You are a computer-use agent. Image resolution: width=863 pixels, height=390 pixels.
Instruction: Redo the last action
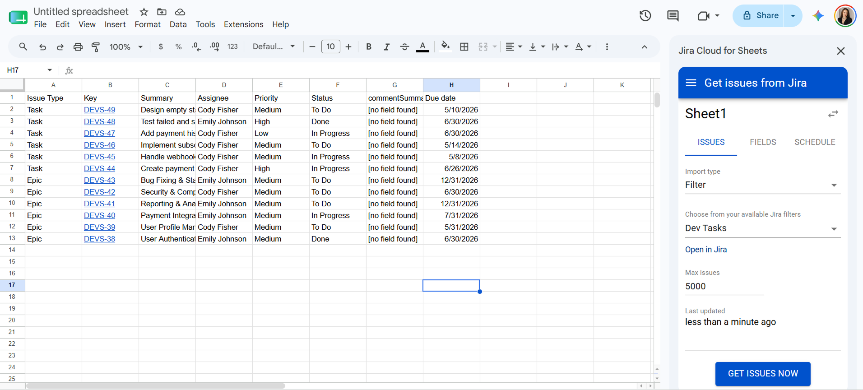[60, 46]
